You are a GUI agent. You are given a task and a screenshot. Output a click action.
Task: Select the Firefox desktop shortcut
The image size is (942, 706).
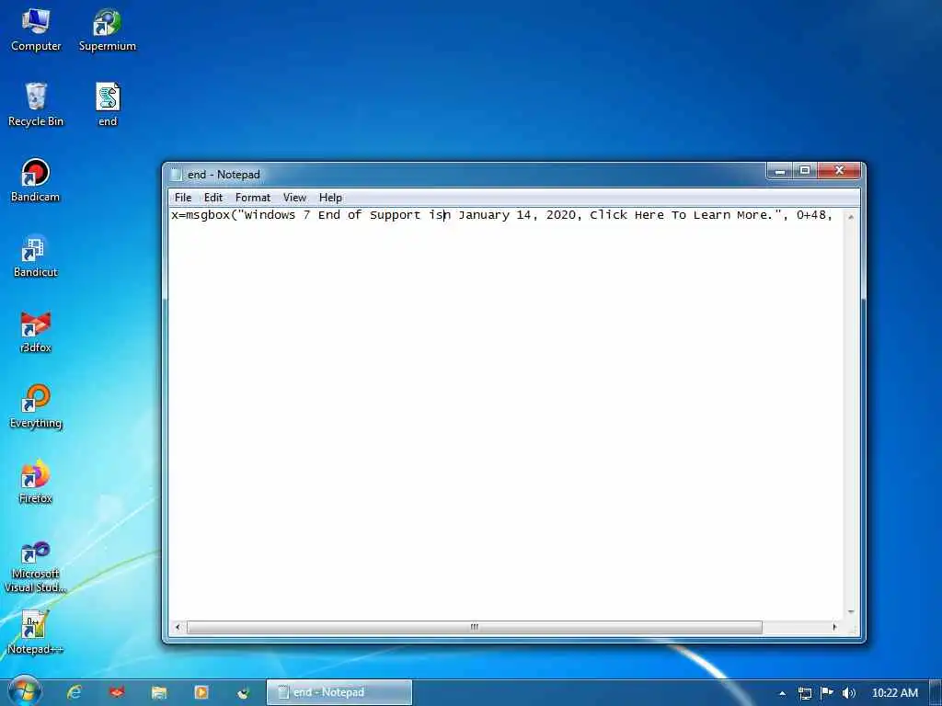click(36, 482)
